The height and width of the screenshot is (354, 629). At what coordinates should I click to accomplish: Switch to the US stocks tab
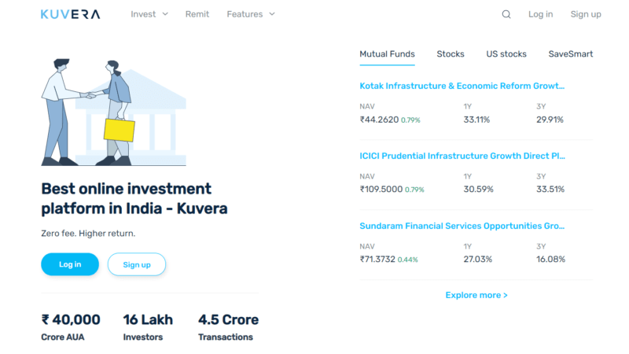point(506,53)
